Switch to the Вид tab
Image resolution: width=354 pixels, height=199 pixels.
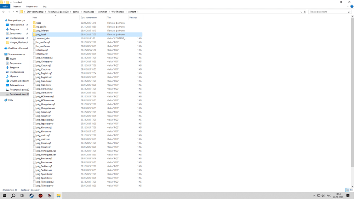(x=45, y=6)
